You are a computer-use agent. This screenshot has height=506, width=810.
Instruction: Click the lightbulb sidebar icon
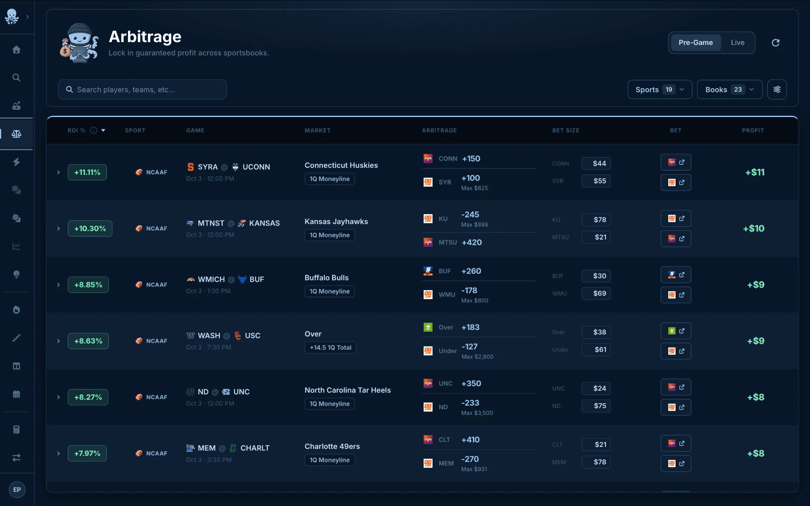(x=16, y=274)
